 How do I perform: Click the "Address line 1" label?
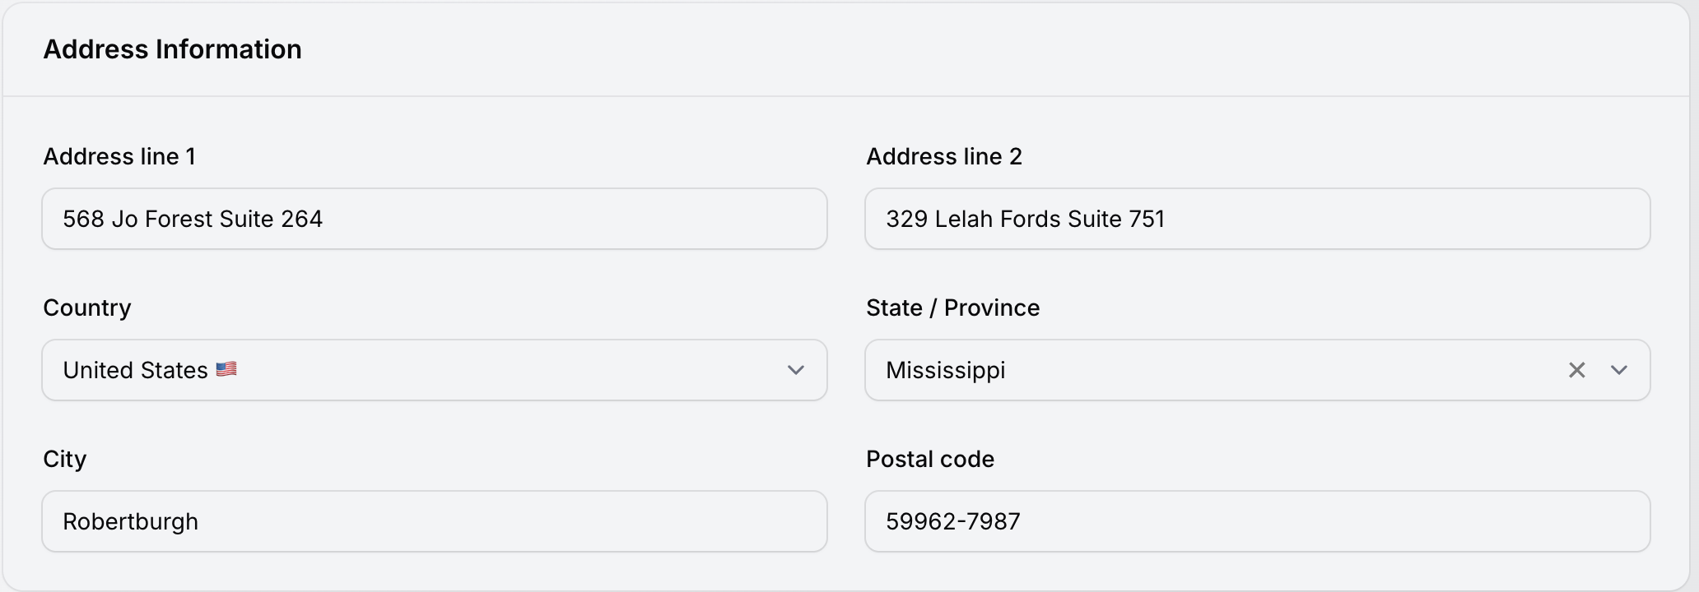[x=119, y=156]
